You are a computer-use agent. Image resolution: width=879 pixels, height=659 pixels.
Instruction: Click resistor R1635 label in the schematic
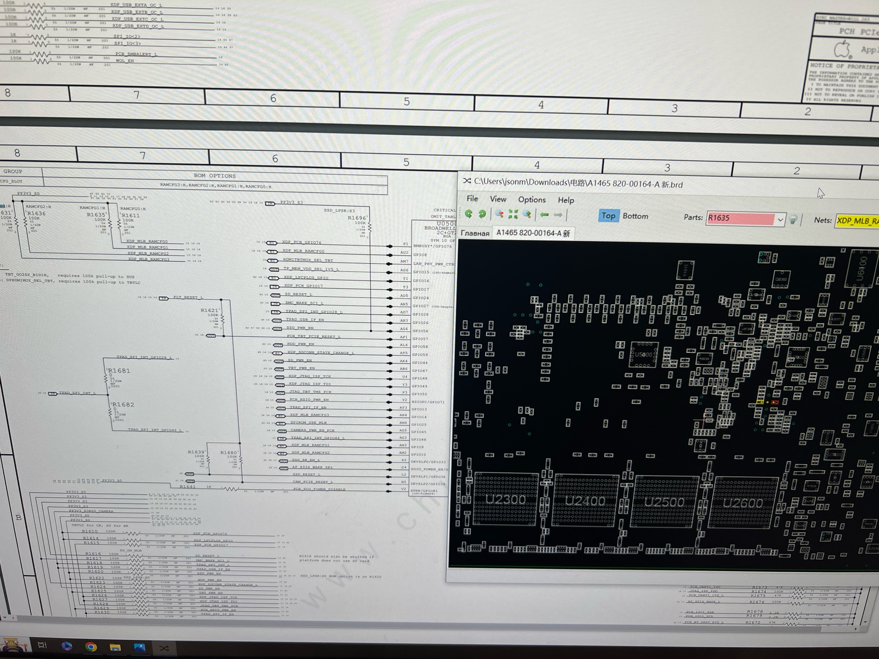(x=96, y=214)
